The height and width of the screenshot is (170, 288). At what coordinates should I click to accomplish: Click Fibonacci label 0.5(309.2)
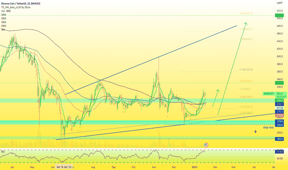(245, 89)
